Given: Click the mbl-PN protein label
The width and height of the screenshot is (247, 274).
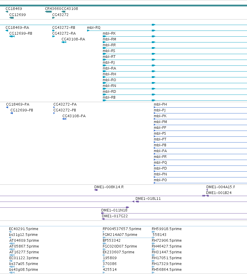Looking at the screenshot, I should coord(161,174).
